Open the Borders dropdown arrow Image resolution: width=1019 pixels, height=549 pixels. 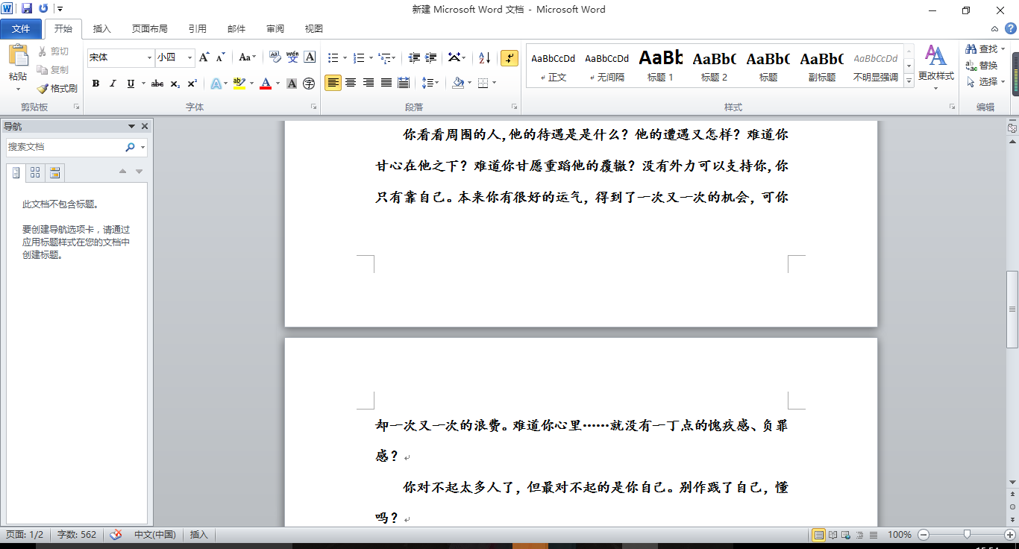494,83
